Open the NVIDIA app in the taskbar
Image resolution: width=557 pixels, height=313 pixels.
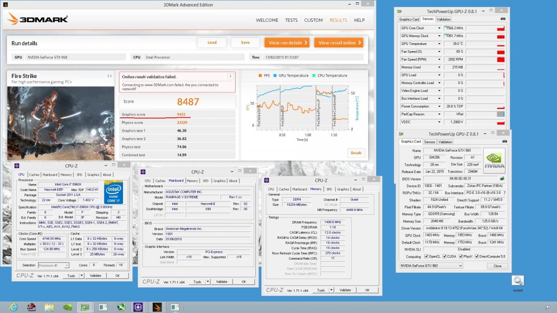click(67, 307)
